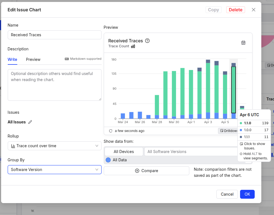The height and width of the screenshot is (215, 274).
Task: Edit All Issues using the pencil icon
Action: pyautogui.click(x=30, y=122)
